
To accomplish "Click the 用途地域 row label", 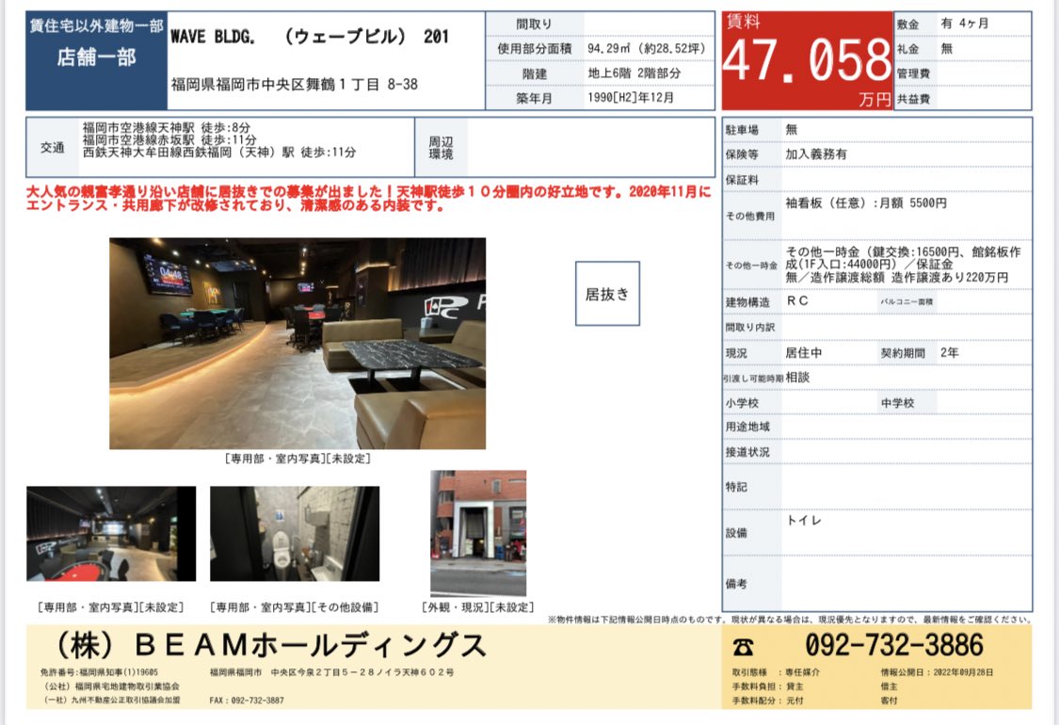I will click(x=747, y=427).
